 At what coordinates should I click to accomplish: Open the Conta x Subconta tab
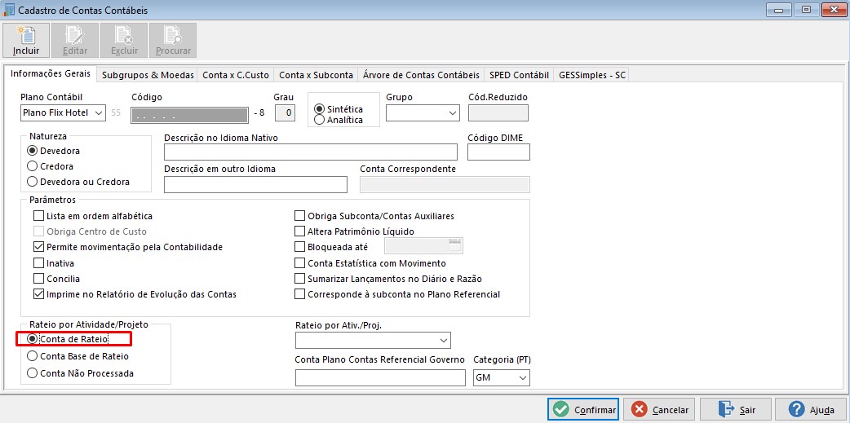[x=316, y=75]
